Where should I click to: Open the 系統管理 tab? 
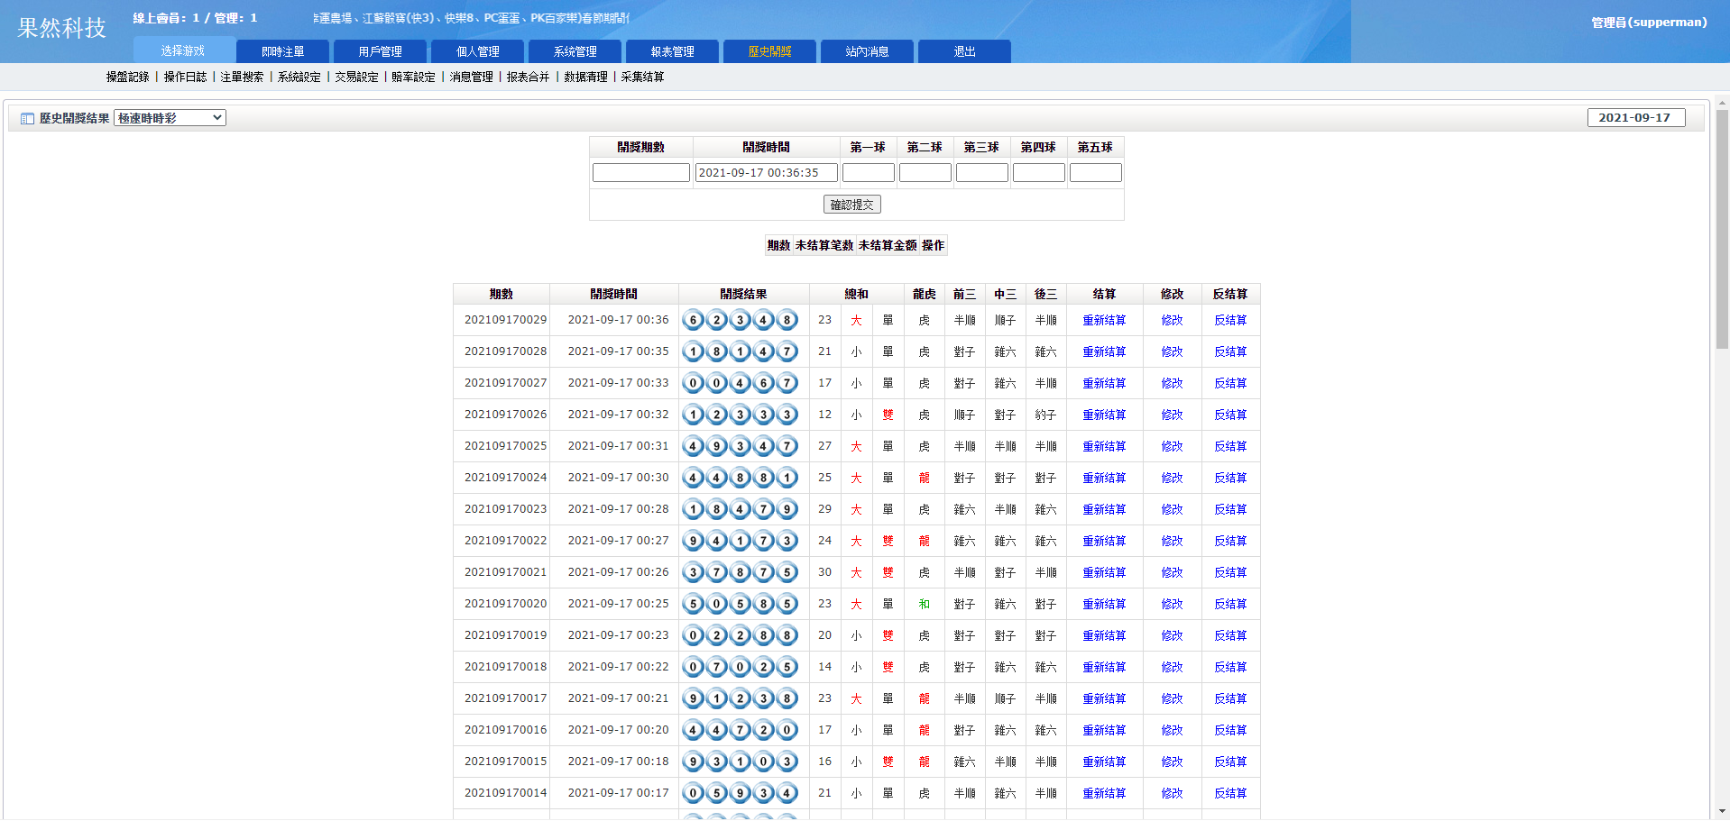coord(575,51)
